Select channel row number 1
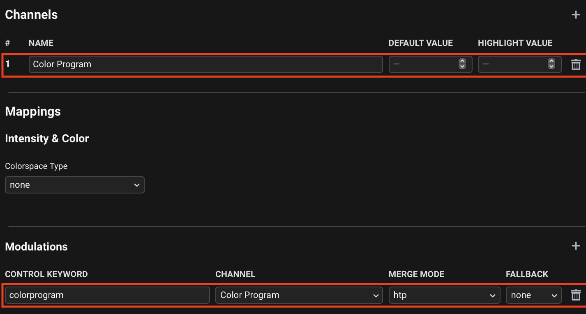 tap(8, 64)
